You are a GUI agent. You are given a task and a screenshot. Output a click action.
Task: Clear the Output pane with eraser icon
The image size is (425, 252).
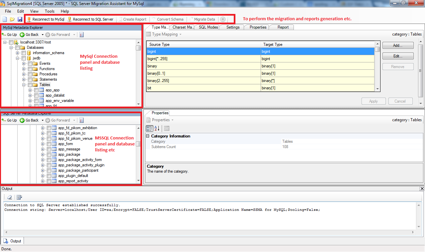point(10,197)
